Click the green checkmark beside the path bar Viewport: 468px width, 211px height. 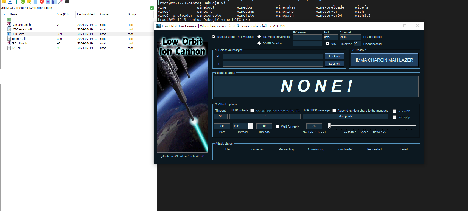pyautogui.click(x=152, y=8)
